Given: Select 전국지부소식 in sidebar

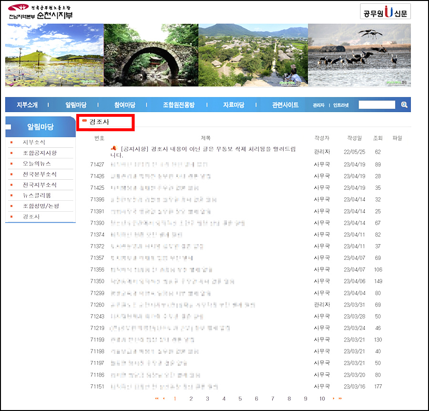Looking at the screenshot, I should point(40,185).
